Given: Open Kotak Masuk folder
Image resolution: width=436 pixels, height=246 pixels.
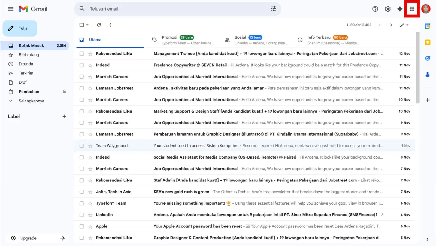Looking at the screenshot, I should pos(35,45).
